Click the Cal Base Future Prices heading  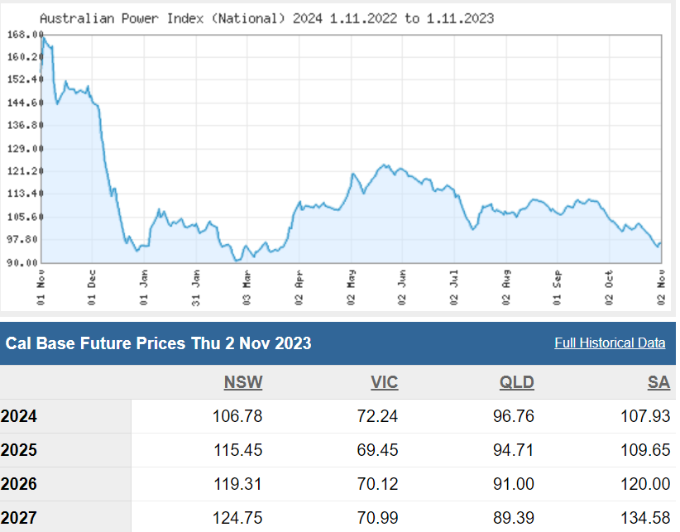[159, 343]
